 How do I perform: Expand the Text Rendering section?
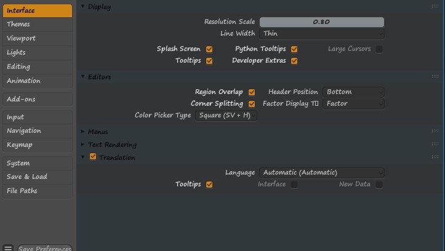[112, 145]
